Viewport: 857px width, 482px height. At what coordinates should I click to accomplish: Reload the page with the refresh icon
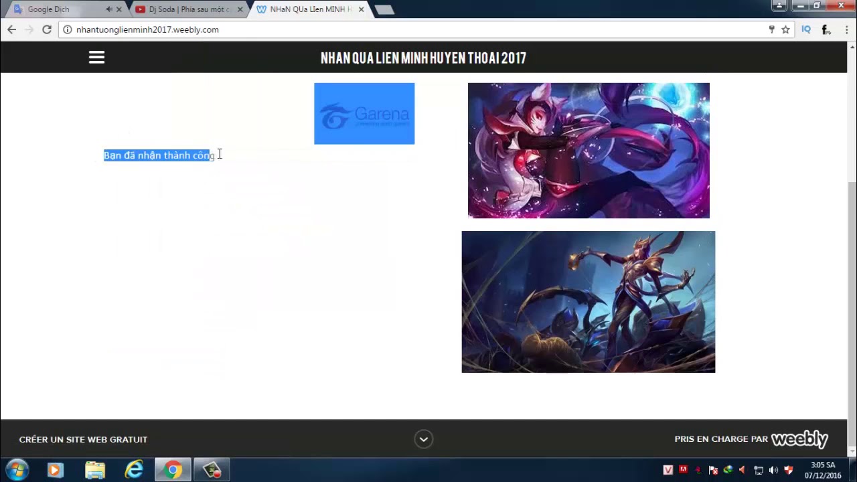(47, 29)
